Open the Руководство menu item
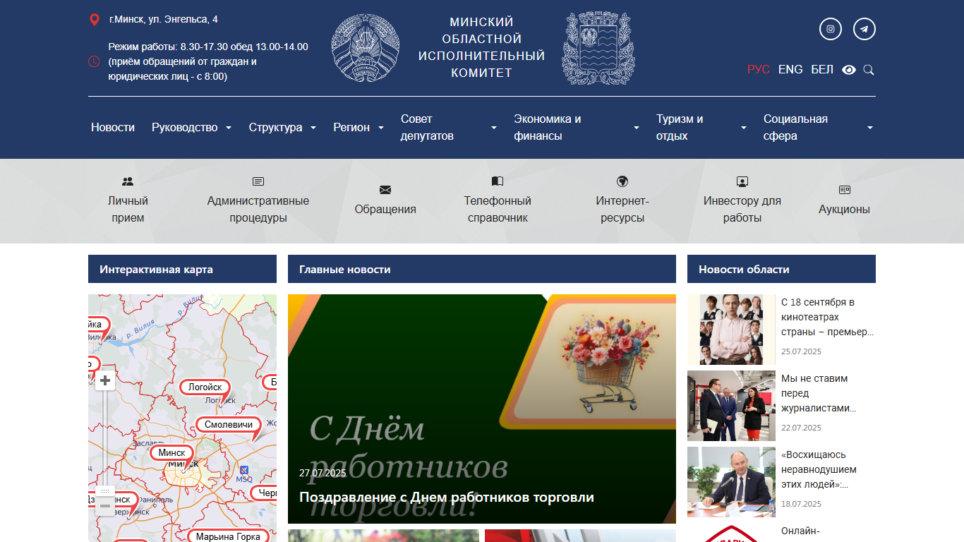This screenshot has height=542, width=964. (185, 128)
